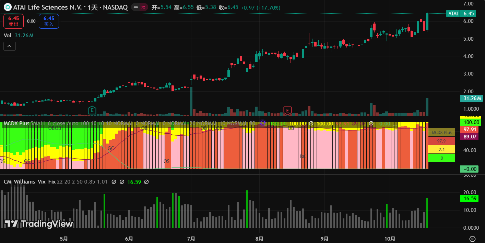
Task: Select the MCDX Plus indicator title
Action: (16, 123)
